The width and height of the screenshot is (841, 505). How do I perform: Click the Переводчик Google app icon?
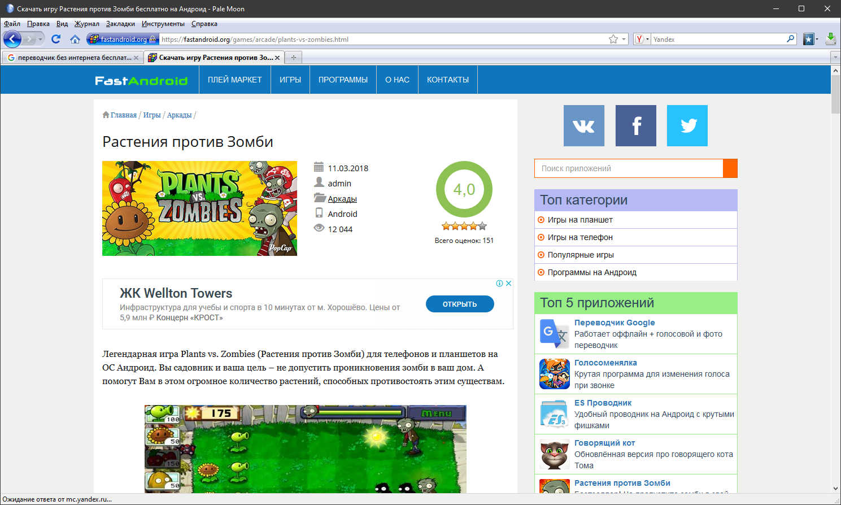pyautogui.click(x=555, y=334)
